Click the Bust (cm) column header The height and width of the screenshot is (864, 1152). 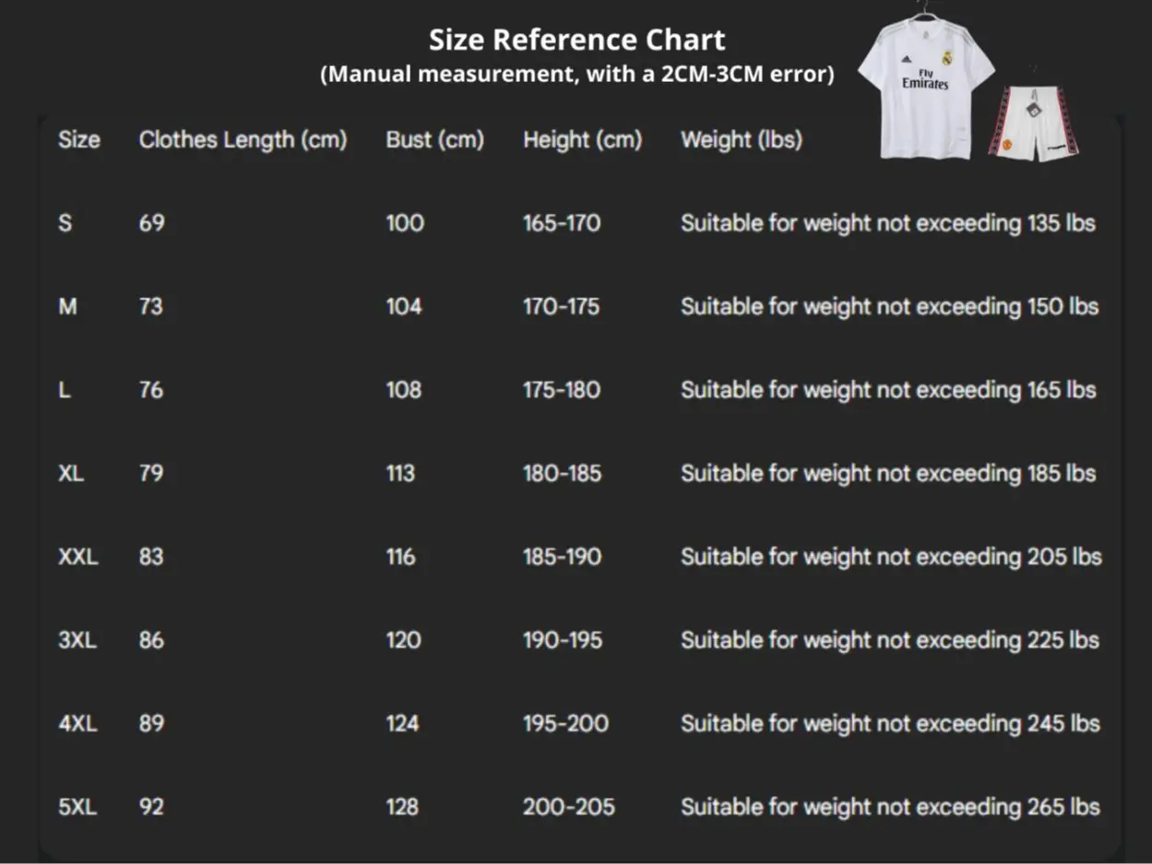coord(434,140)
